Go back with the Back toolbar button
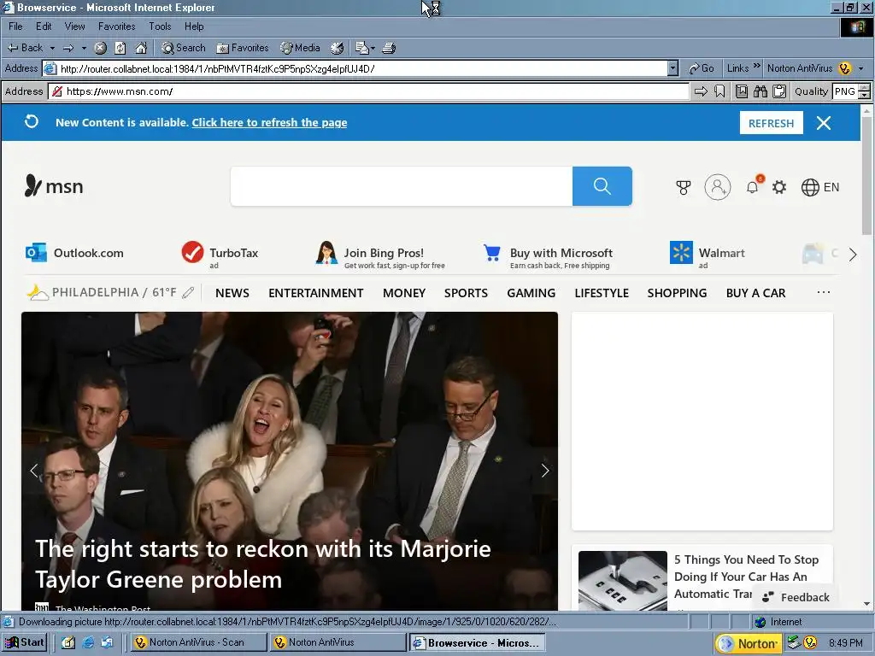The image size is (875, 656). tap(26, 48)
